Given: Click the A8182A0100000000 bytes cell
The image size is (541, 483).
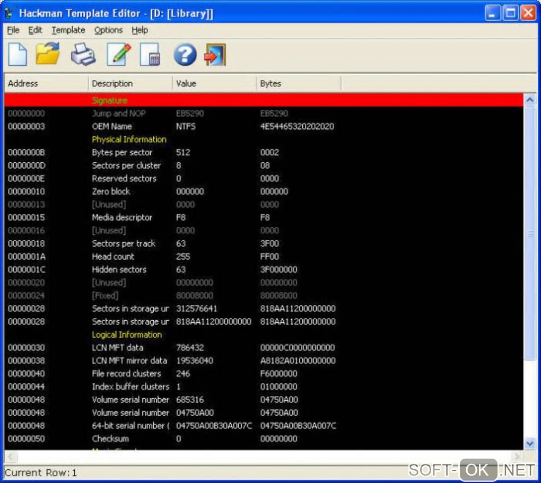Looking at the screenshot, I should (x=298, y=361).
